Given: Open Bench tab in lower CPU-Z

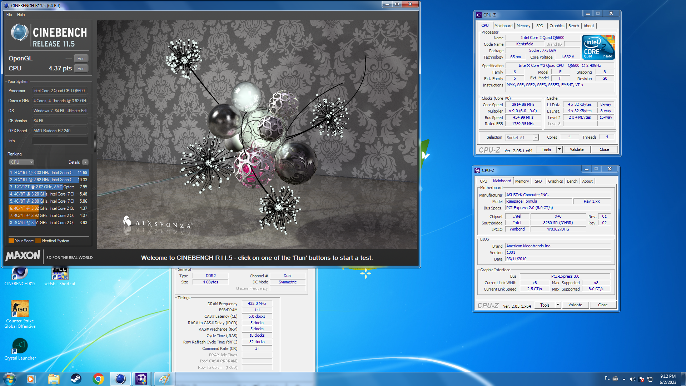Looking at the screenshot, I should [x=572, y=181].
